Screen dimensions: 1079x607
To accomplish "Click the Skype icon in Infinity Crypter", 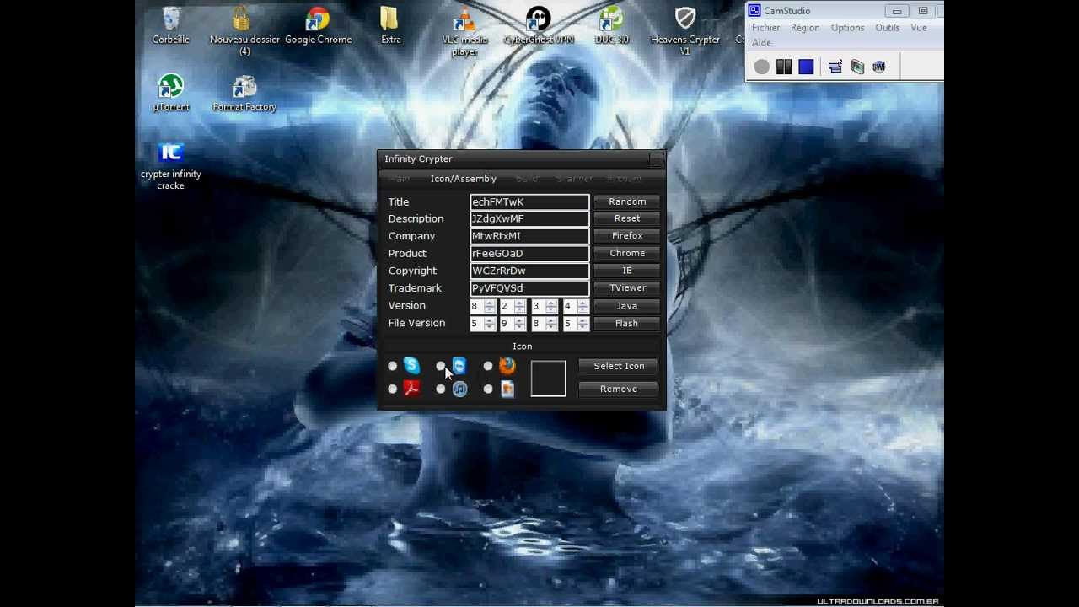I will point(411,365).
